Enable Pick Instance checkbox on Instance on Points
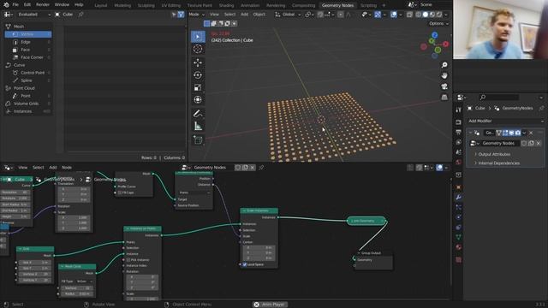Viewport: 548px width, 308px height. pyautogui.click(x=128, y=260)
